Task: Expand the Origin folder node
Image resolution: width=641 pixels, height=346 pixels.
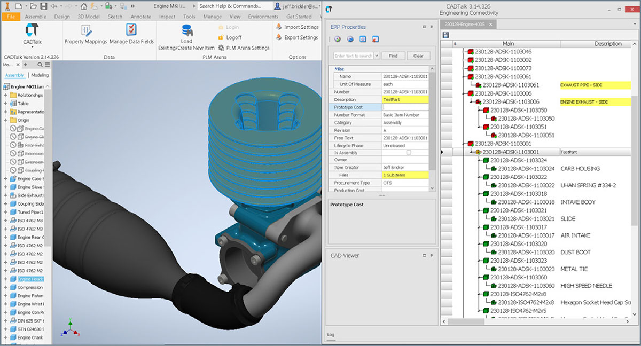Action: [6, 120]
